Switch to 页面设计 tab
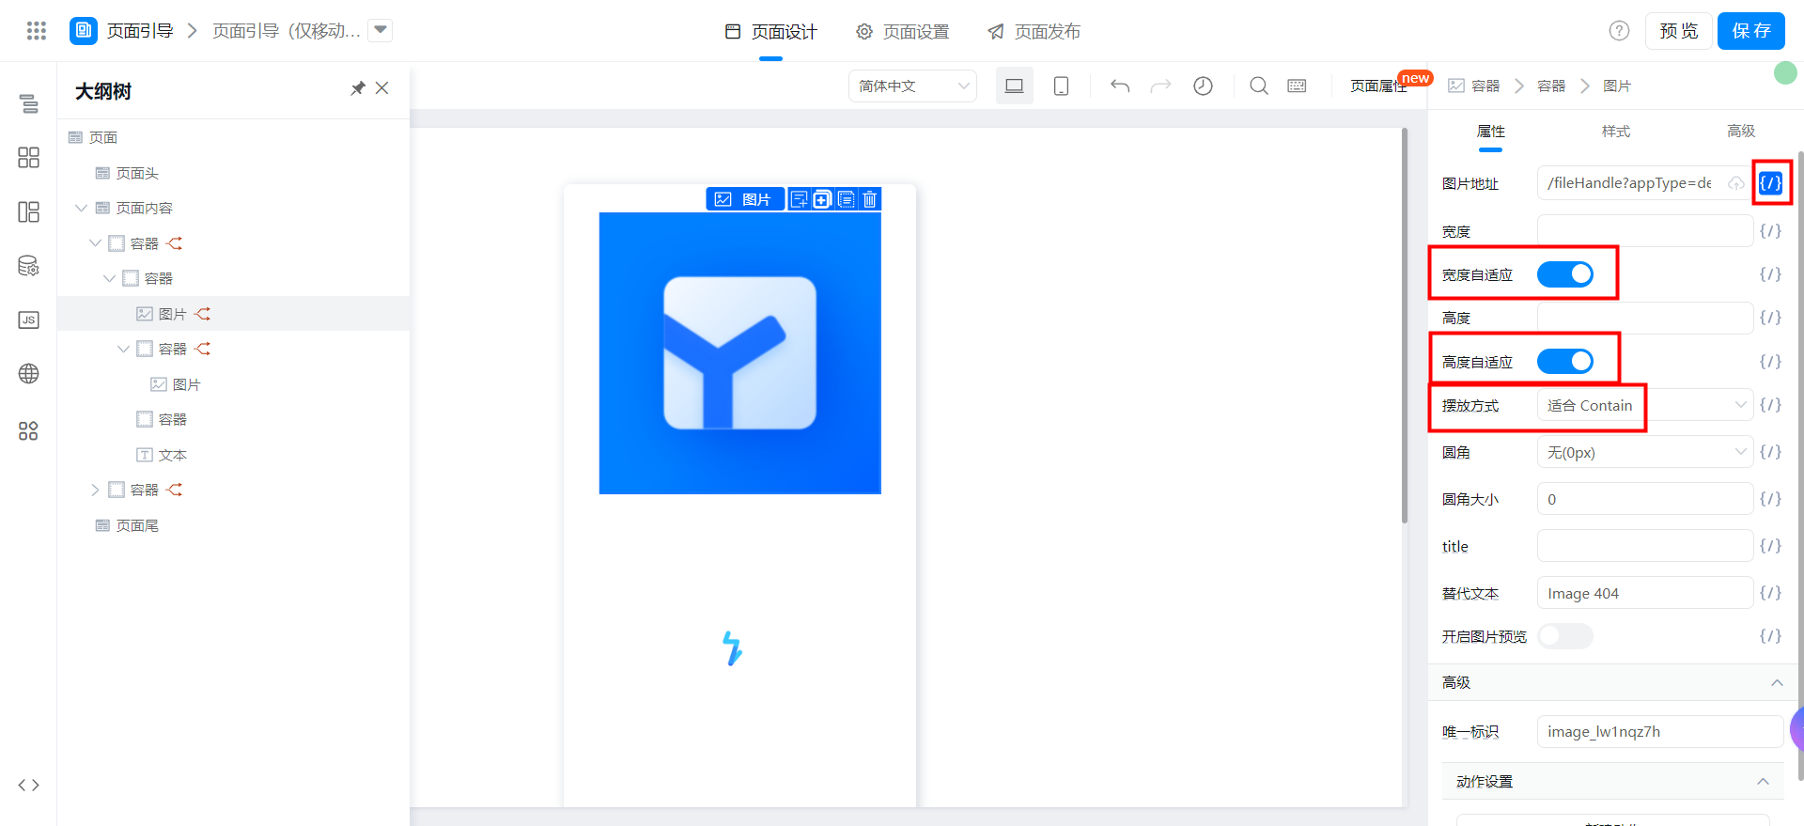Viewport: 1804px width, 826px height. pyautogui.click(x=770, y=31)
